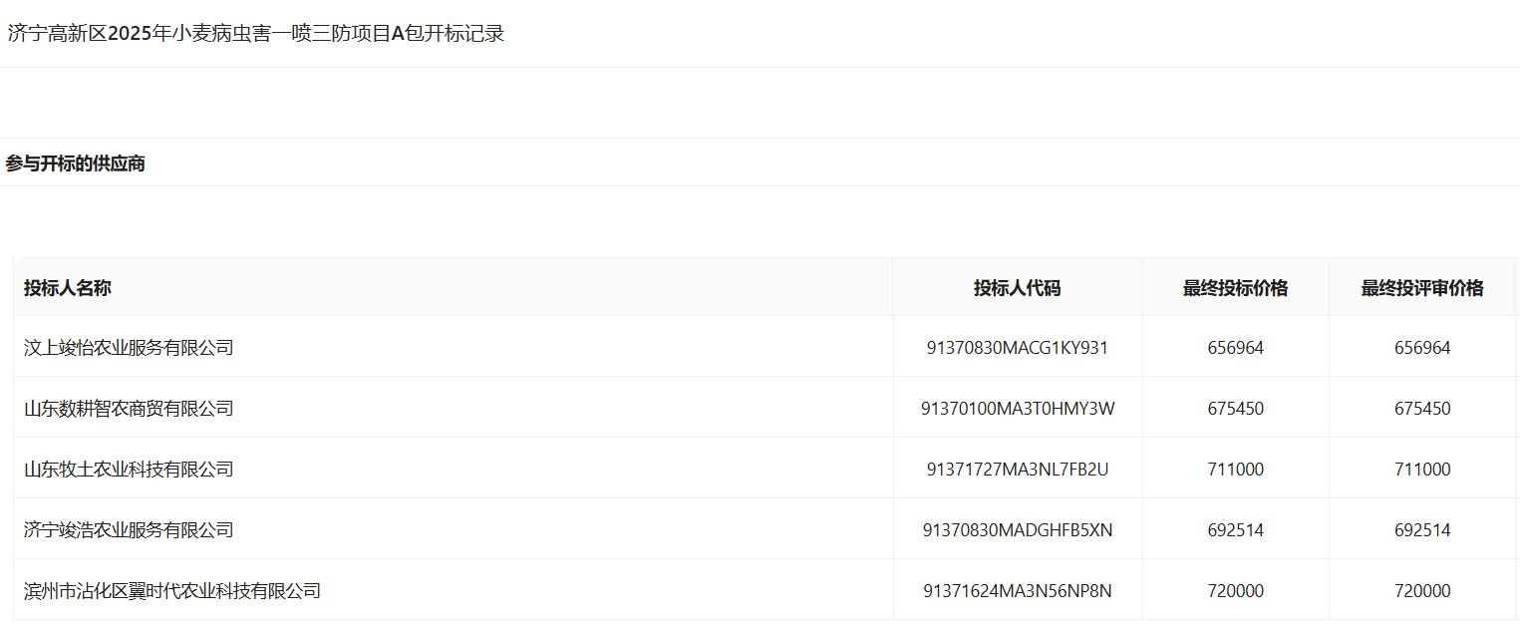Click the 最终投标价格 column header
Image resolution: width=1520 pixels, height=633 pixels.
[1236, 288]
